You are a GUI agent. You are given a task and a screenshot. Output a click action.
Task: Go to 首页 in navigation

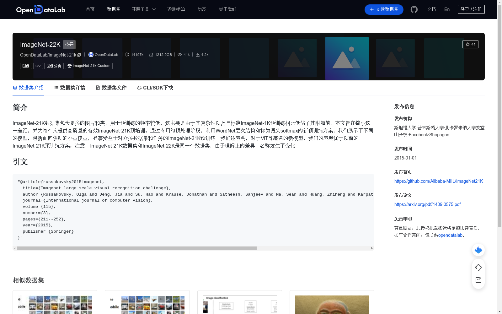tap(90, 9)
